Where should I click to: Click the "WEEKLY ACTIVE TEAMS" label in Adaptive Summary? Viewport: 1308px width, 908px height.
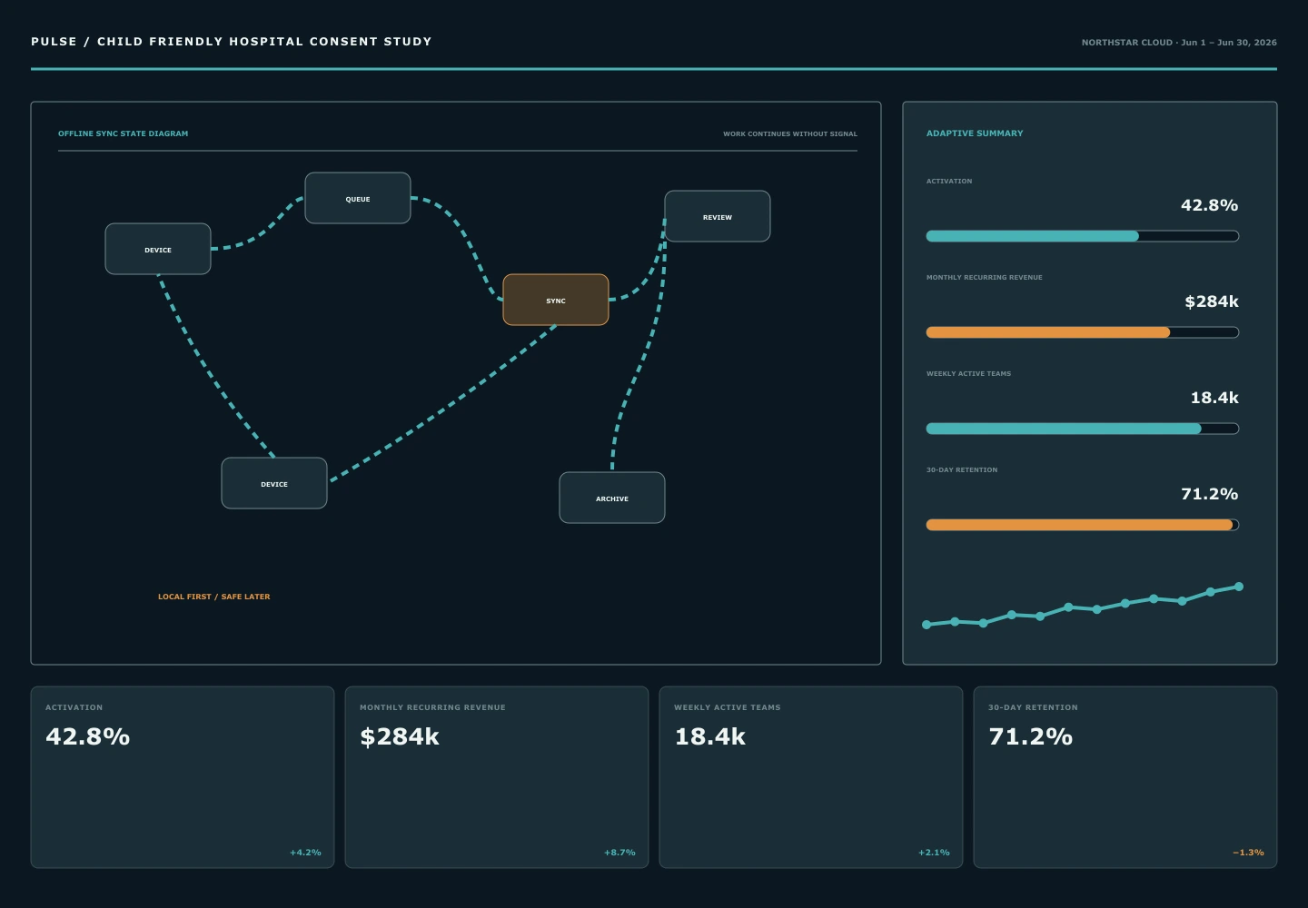968,373
